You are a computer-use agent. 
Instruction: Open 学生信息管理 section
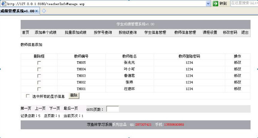(x=155, y=33)
